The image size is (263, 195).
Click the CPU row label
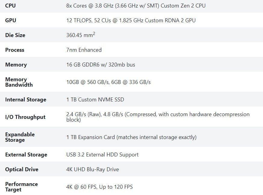coord(10,5)
